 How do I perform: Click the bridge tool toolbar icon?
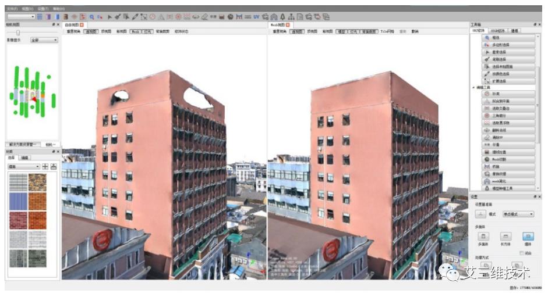[239, 16]
